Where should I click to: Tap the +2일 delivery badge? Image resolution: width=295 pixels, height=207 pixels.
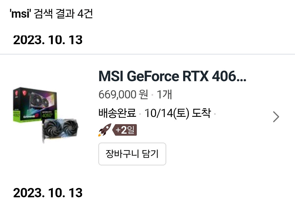[x=125, y=130]
